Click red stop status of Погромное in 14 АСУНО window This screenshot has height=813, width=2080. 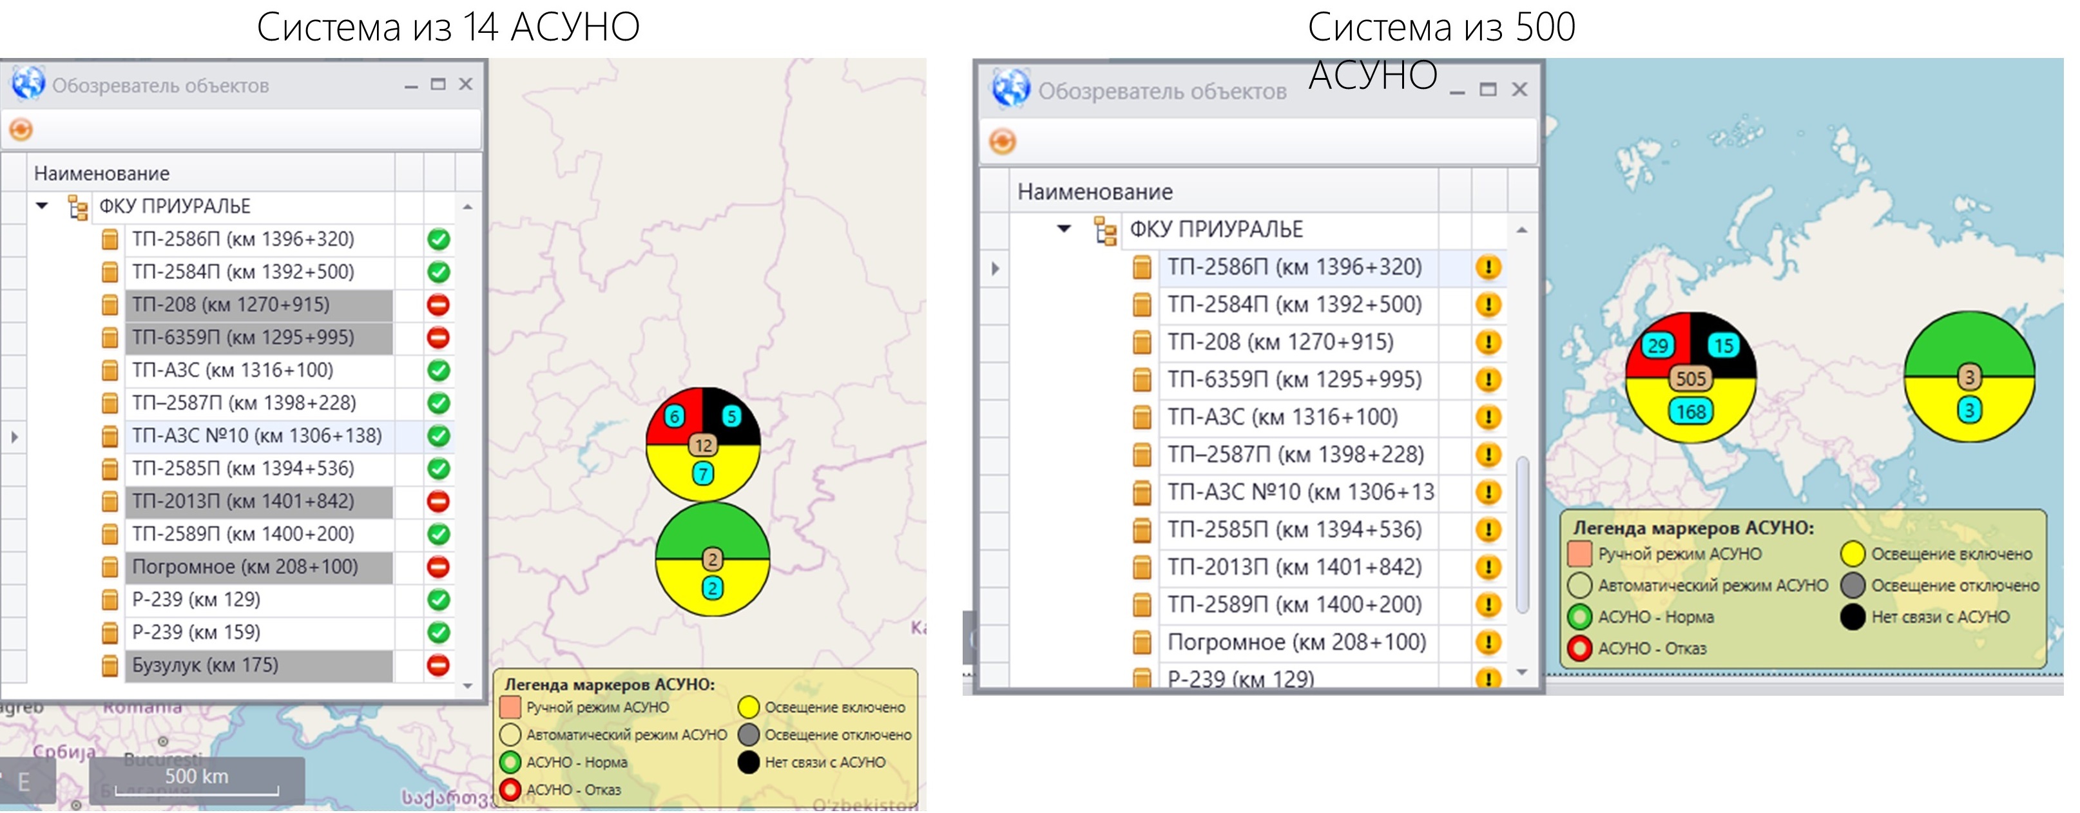click(438, 567)
